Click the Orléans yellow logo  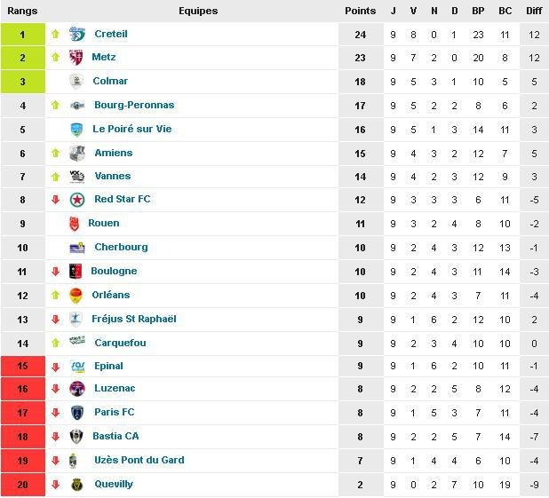pyautogui.click(x=76, y=296)
